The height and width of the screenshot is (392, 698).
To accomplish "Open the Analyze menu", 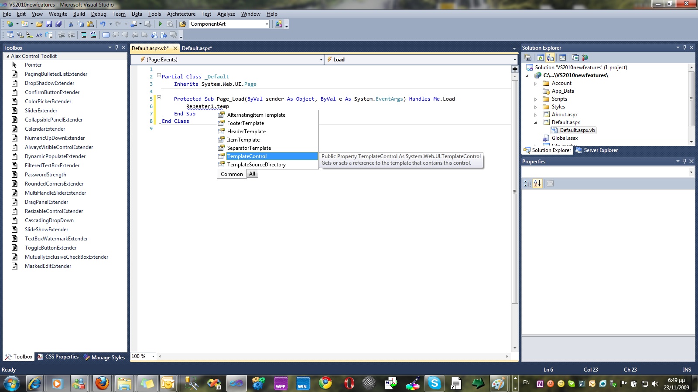I will 226,14.
